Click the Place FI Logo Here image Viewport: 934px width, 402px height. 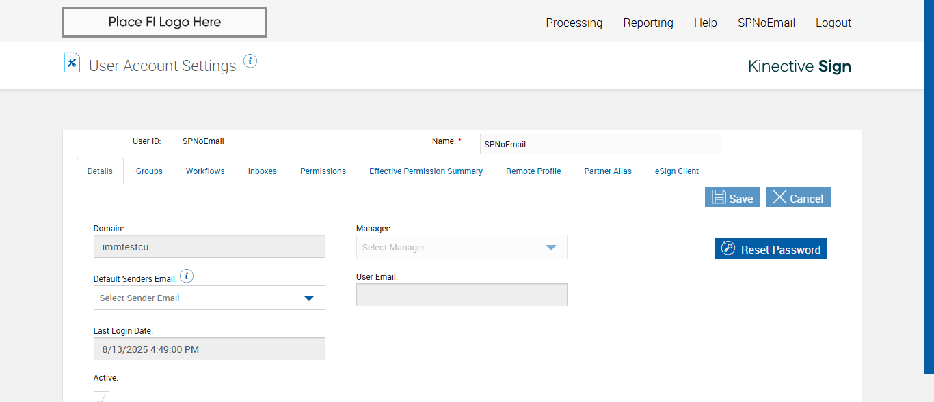tap(165, 23)
